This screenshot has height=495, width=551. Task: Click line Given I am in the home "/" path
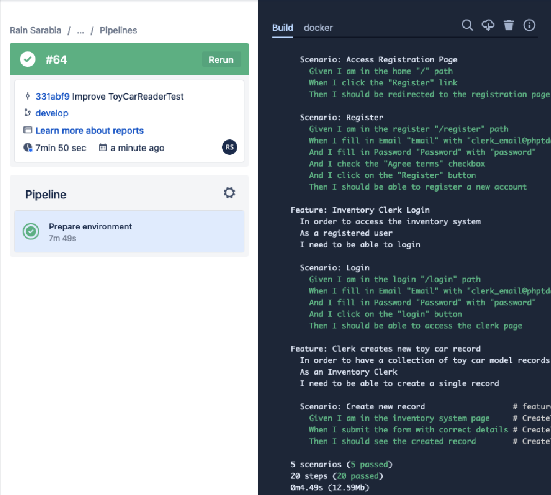tap(381, 71)
